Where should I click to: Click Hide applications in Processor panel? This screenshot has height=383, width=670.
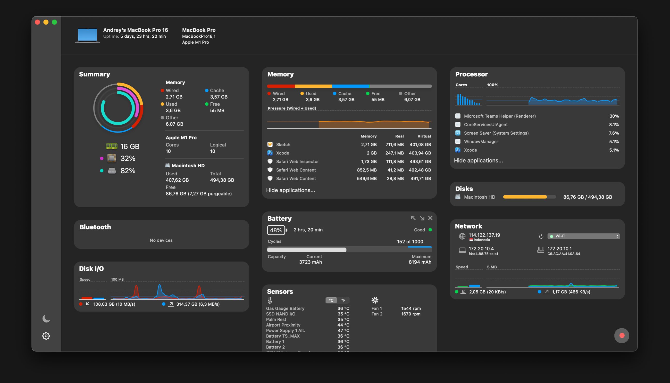(478, 160)
